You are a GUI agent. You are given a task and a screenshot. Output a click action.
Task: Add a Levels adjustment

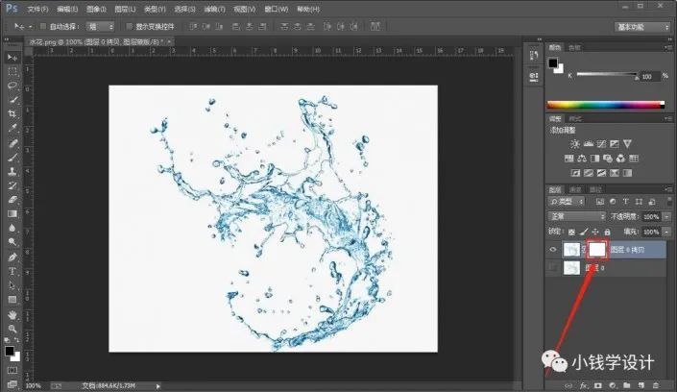coord(589,144)
